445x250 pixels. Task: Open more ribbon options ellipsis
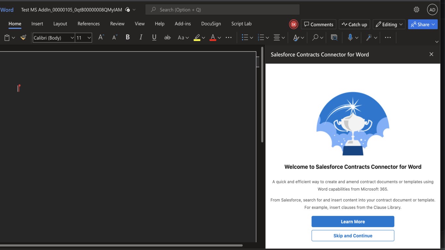[x=388, y=38]
